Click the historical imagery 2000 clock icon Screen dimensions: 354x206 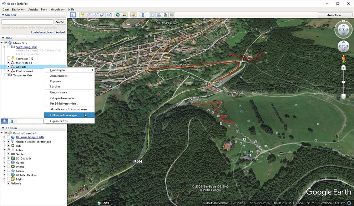(99, 203)
